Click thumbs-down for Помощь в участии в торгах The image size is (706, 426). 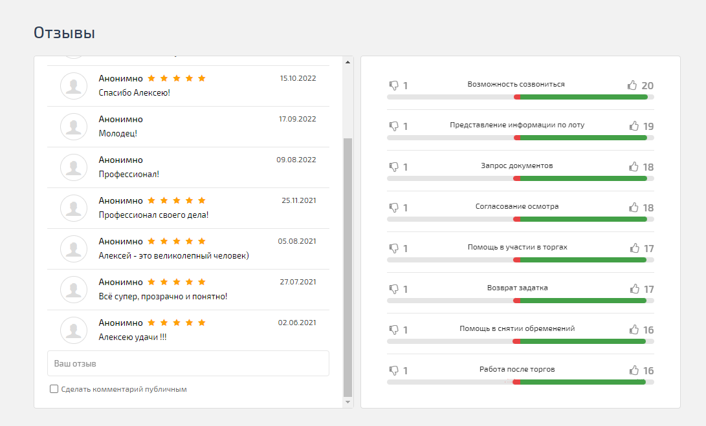(x=393, y=248)
